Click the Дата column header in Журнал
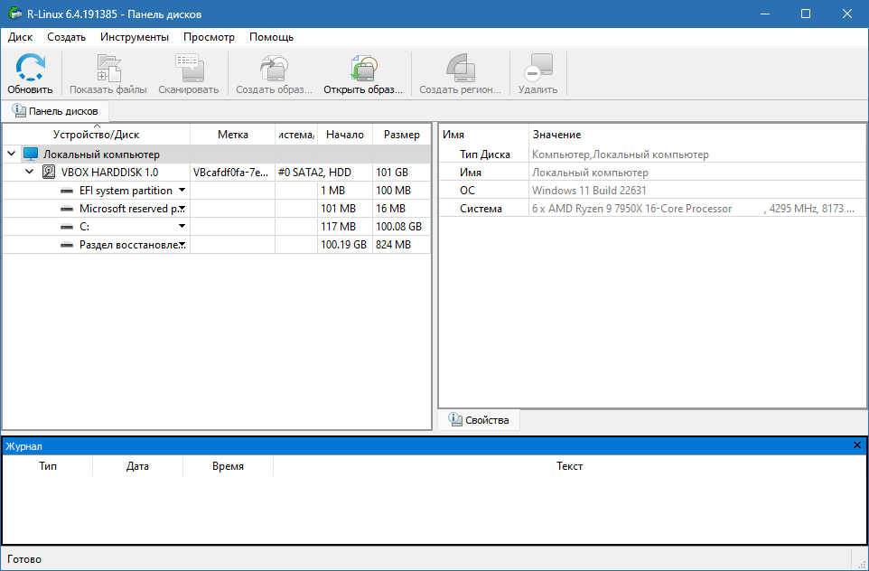The width and height of the screenshot is (869, 571). (x=137, y=466)
